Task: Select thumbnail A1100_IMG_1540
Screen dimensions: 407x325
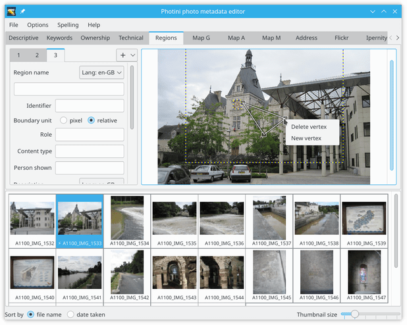Action: (32, 275)
